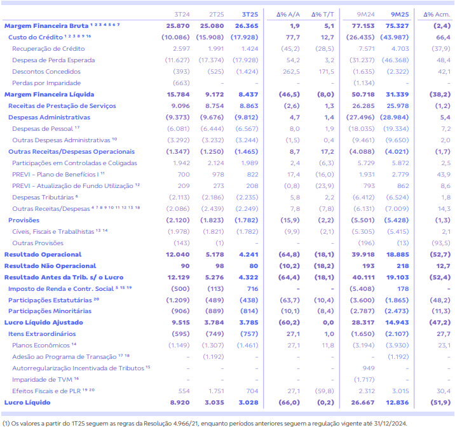Select the Despesa de Perda Esperada row

[53, 60]
